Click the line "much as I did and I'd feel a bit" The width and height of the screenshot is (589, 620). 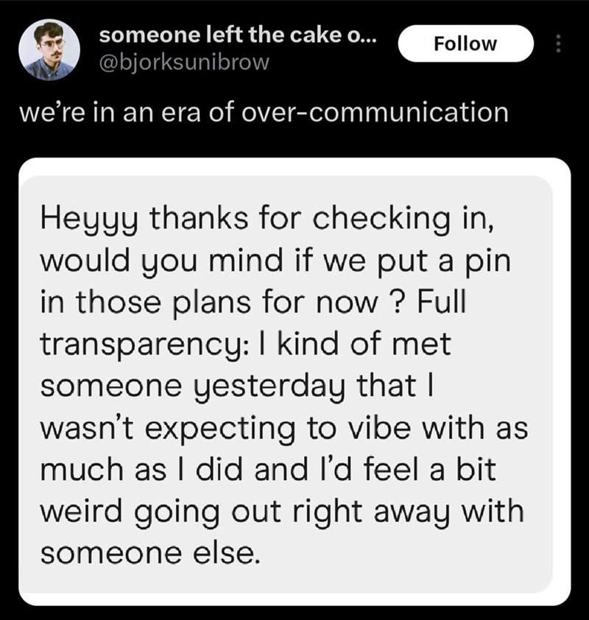point(268,469)
